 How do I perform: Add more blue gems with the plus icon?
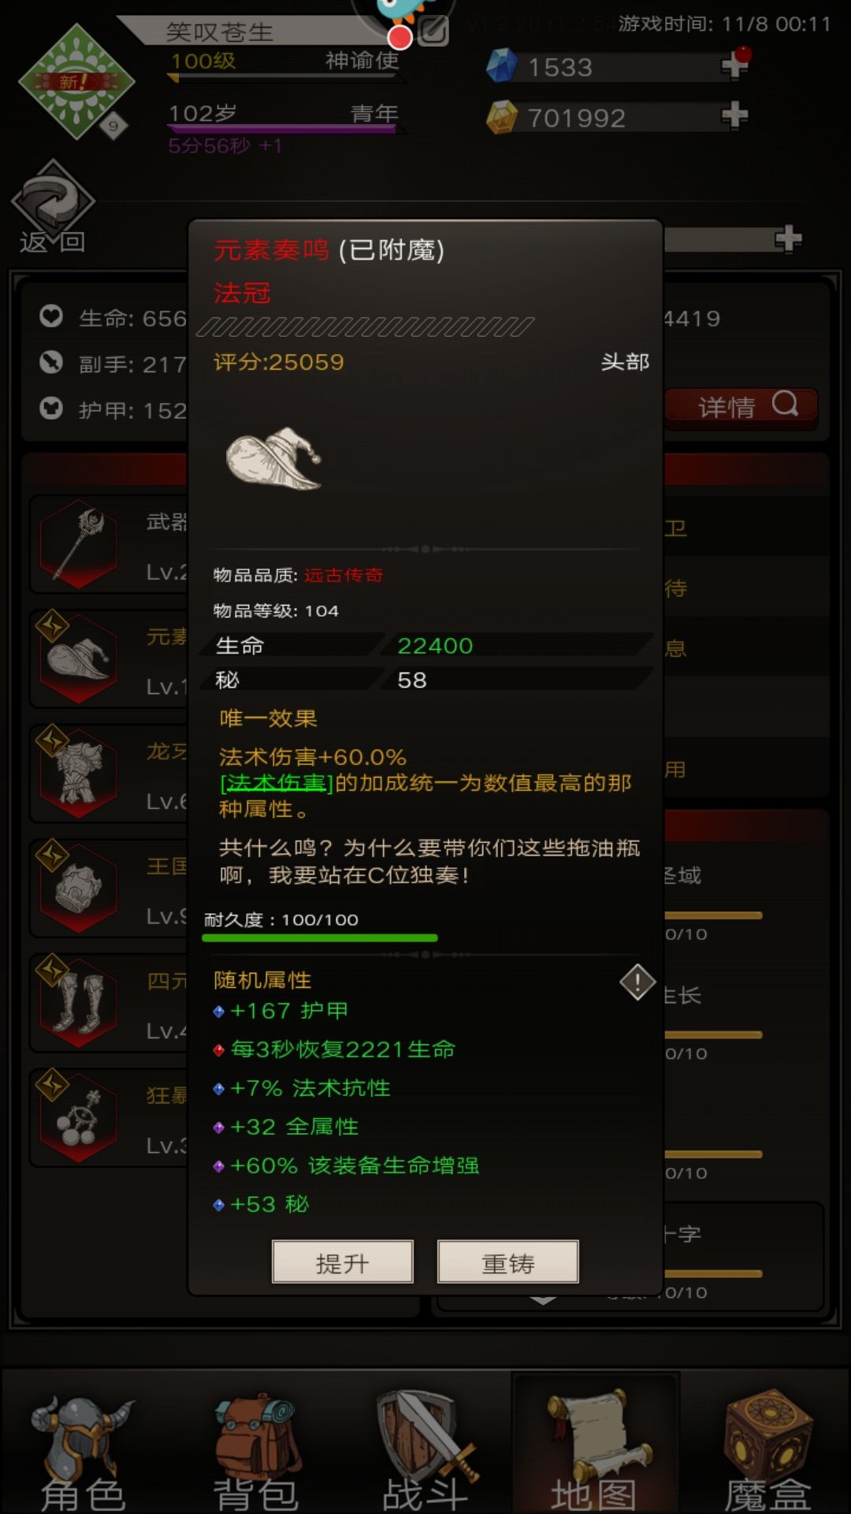[734, 65]
